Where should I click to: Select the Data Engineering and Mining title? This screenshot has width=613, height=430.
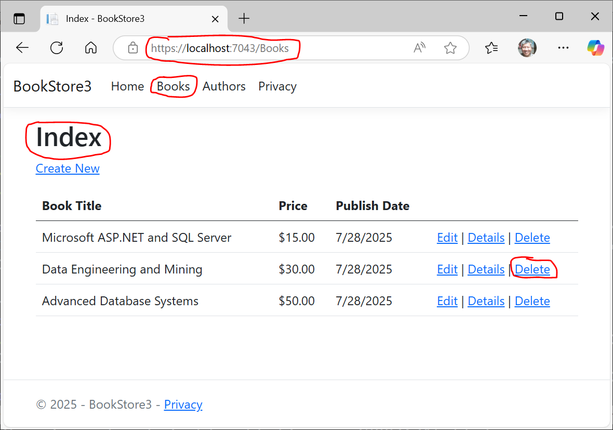pyautogui.click(x=122, y=269)
